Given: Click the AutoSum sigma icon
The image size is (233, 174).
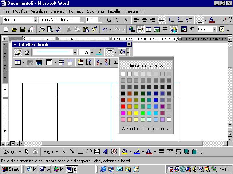Looking at the screenshot, I should tap(116, 62).
